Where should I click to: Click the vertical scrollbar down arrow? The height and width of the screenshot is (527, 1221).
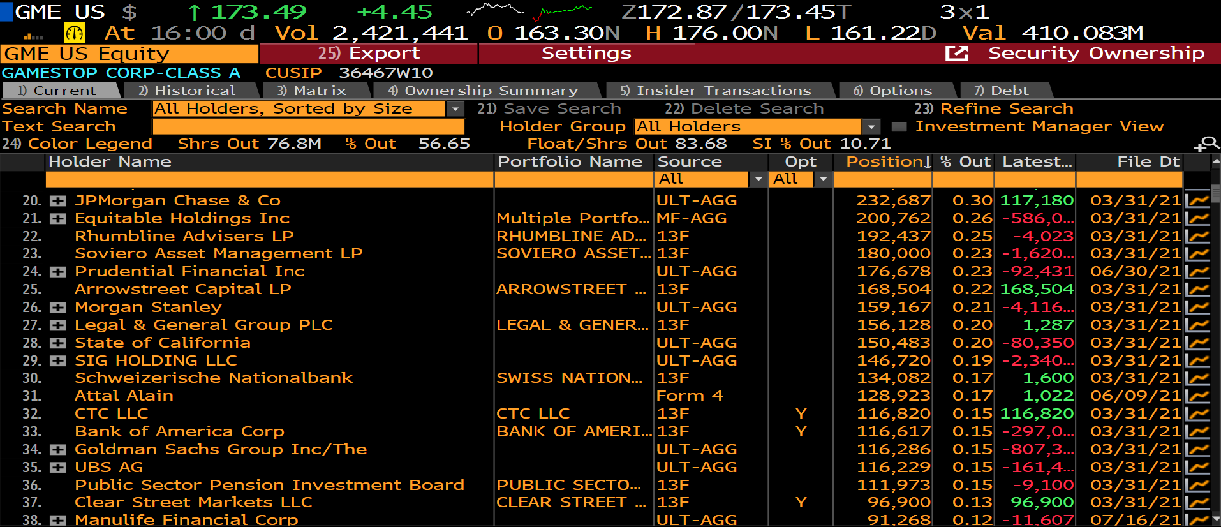[1215, 519]
